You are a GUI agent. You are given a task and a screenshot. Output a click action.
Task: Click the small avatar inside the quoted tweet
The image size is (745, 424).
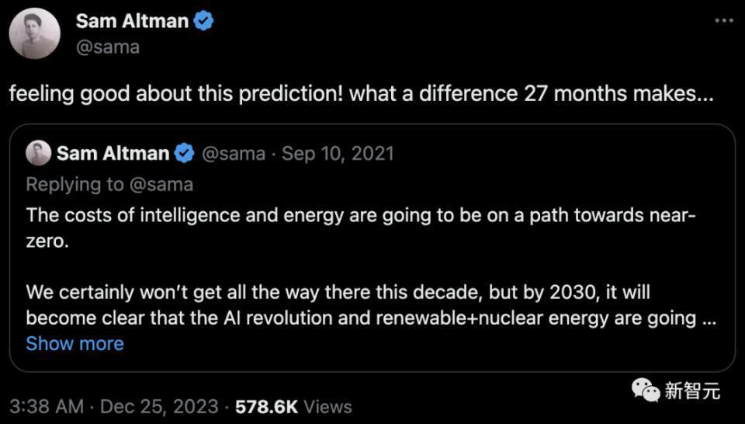(38, 154)
